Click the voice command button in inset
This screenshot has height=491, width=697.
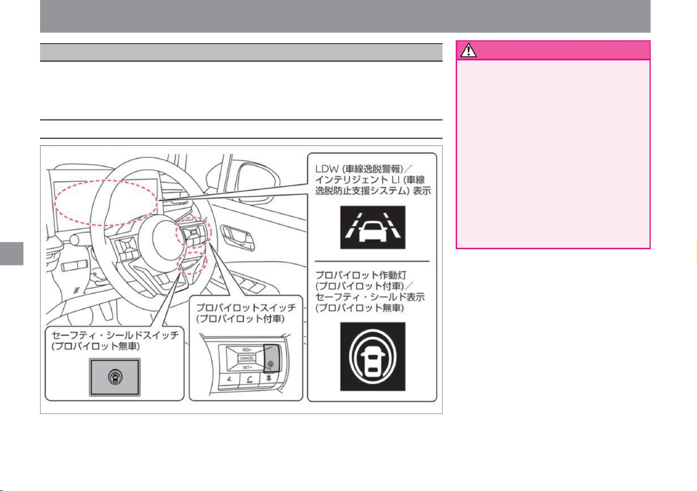[229, 378]
